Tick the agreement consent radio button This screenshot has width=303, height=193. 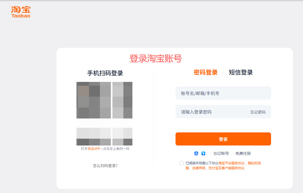(182, 163)
